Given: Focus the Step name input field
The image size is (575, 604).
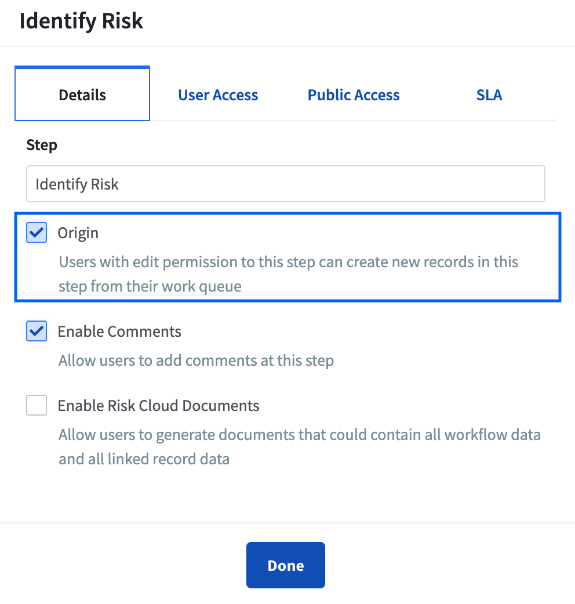Looking at the screenshot, I should point(286,184).
